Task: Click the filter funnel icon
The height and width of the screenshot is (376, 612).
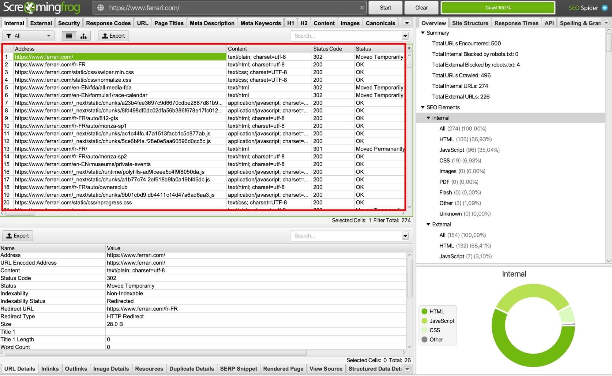Action: (x=9, y=35)
